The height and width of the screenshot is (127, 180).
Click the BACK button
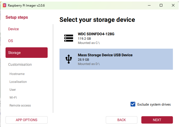(x=122, y=120)
